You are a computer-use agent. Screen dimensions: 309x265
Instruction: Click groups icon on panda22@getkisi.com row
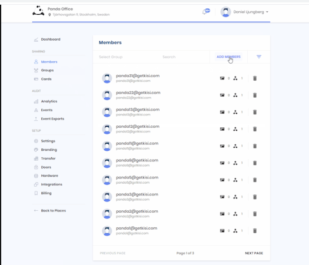pyautogui.click(x=235, y=95)
